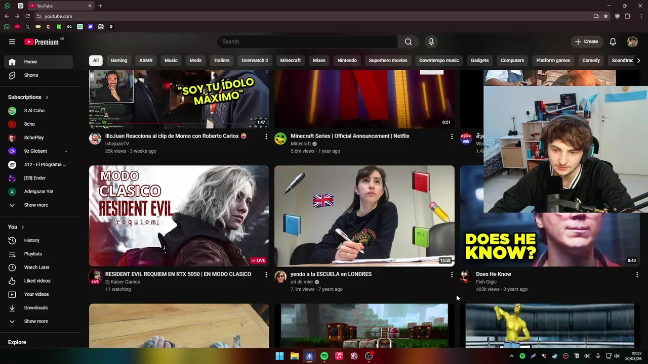Open ori de mier channel link
This screenshot has height=364, width=648.
coord(302,282)
